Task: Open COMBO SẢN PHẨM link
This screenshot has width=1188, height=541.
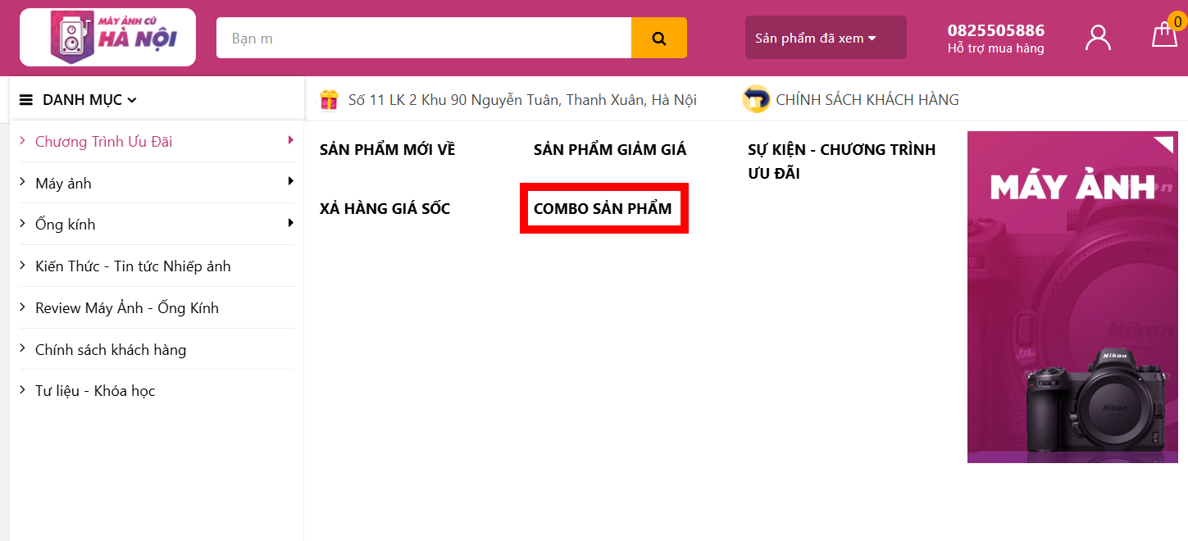Action: [x=603, y=209]
